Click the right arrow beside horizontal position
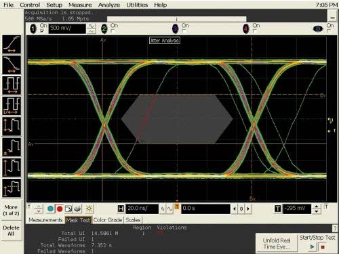 [x=248, y=209]
